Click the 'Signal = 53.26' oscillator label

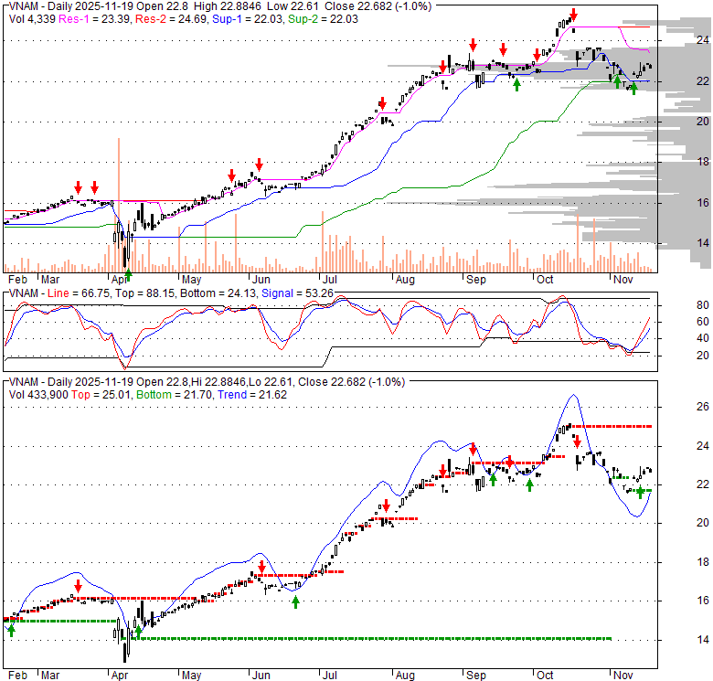(x=297, y=293)
